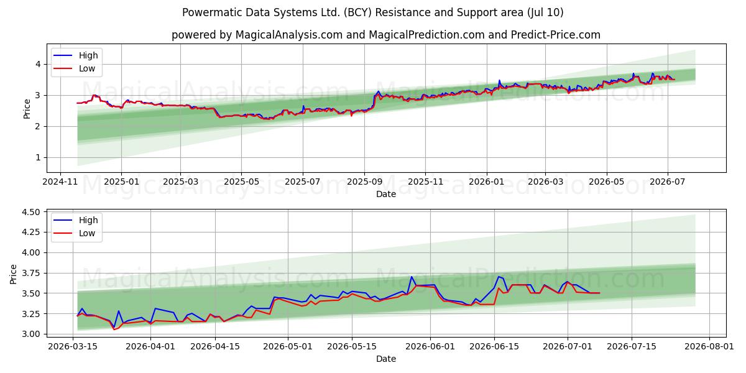The width and height of the screenshot is (746, 373).
Task: Click the '2026-07-01' x-axis label
Action: [568, 347]
